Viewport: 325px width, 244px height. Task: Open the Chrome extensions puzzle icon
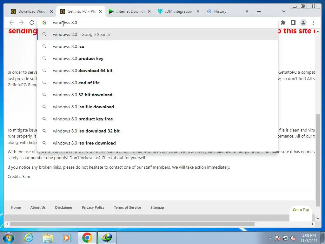coord(283,23)
